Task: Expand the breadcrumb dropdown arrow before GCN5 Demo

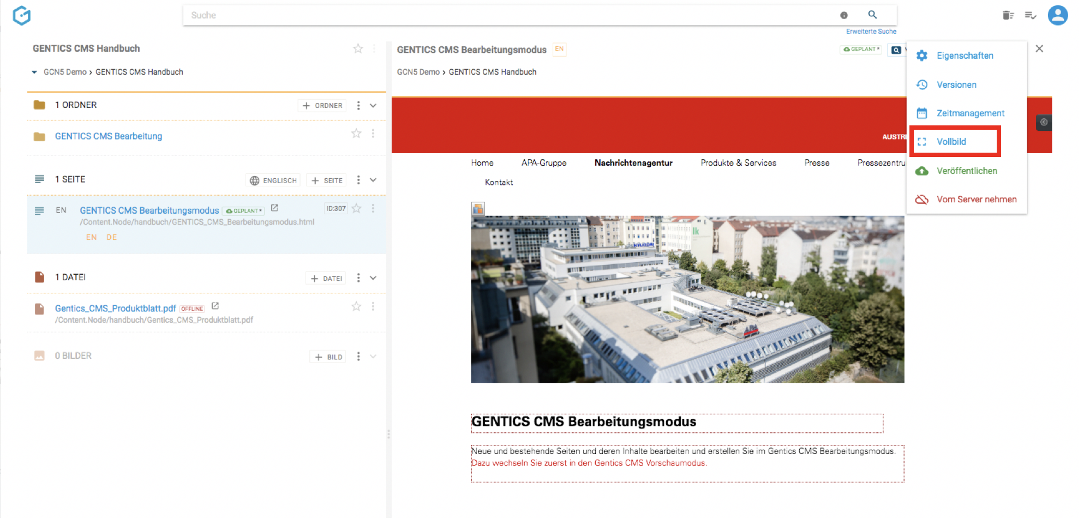Action: tap(34, 72)
